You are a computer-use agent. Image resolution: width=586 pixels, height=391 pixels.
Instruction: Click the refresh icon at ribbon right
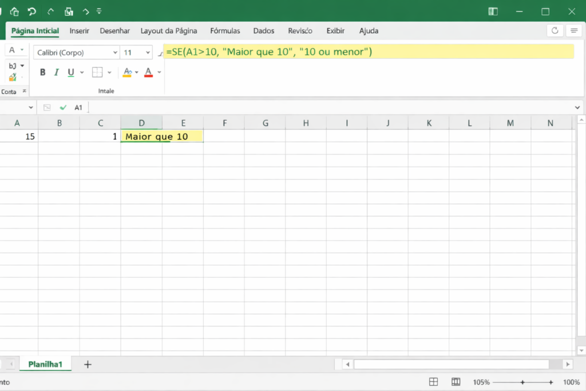554,31
